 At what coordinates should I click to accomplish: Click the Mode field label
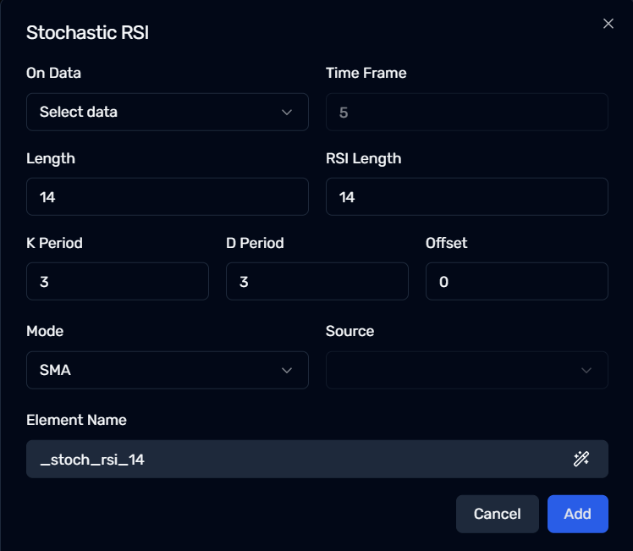click(x=45, y=331)
